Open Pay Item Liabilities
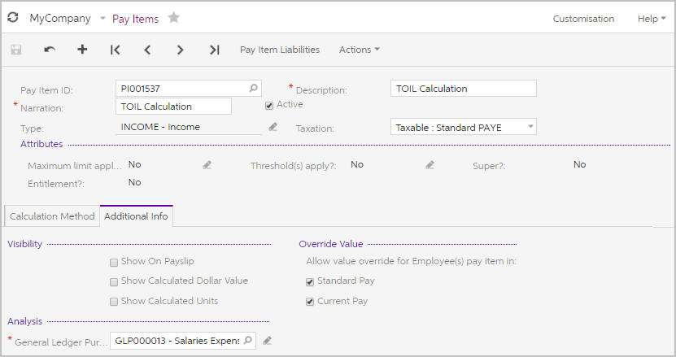The height and width of the screenshot is (357, 676). tap(280, 50)
